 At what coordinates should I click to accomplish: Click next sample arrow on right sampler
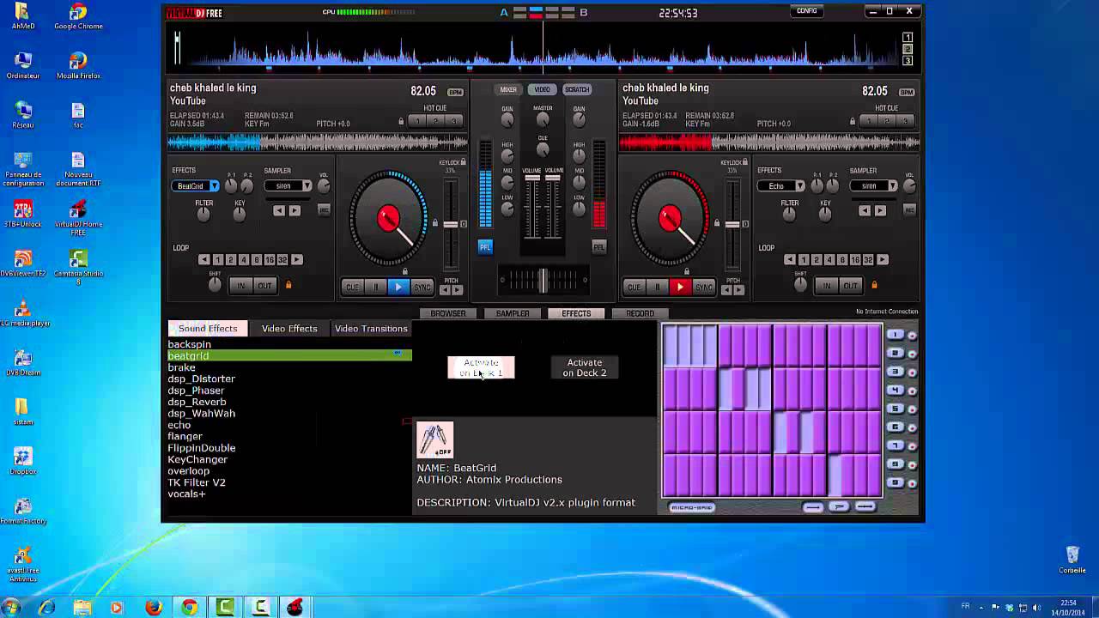click(880, 210)
